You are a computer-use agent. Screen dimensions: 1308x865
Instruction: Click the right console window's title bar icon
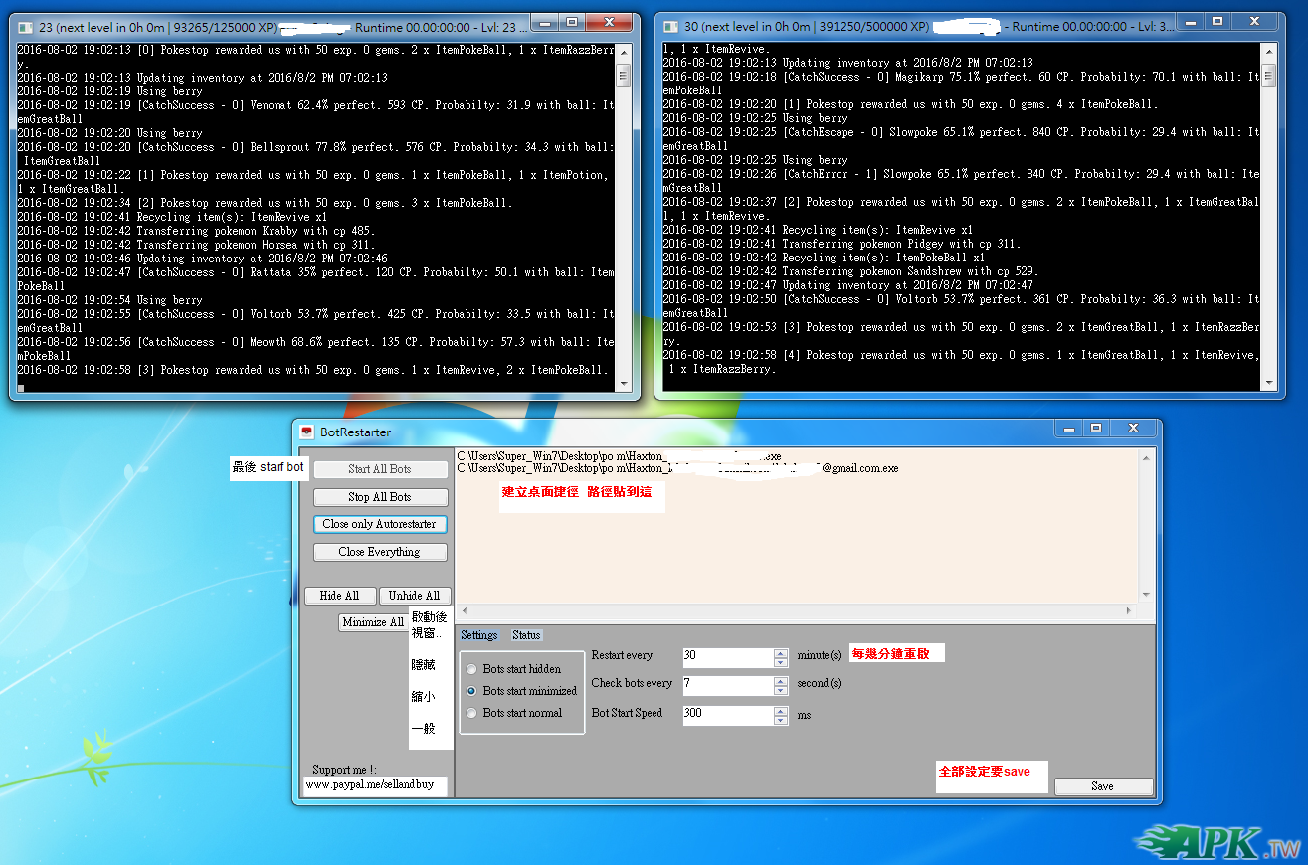669,27
